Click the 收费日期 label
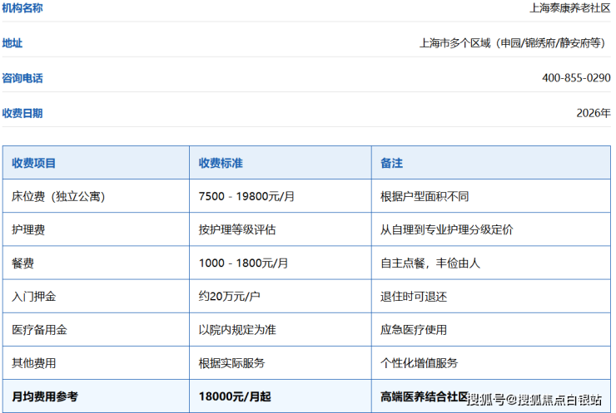This screenshot has height=413, width=616. pyautogui.click(x=22, y=113)
